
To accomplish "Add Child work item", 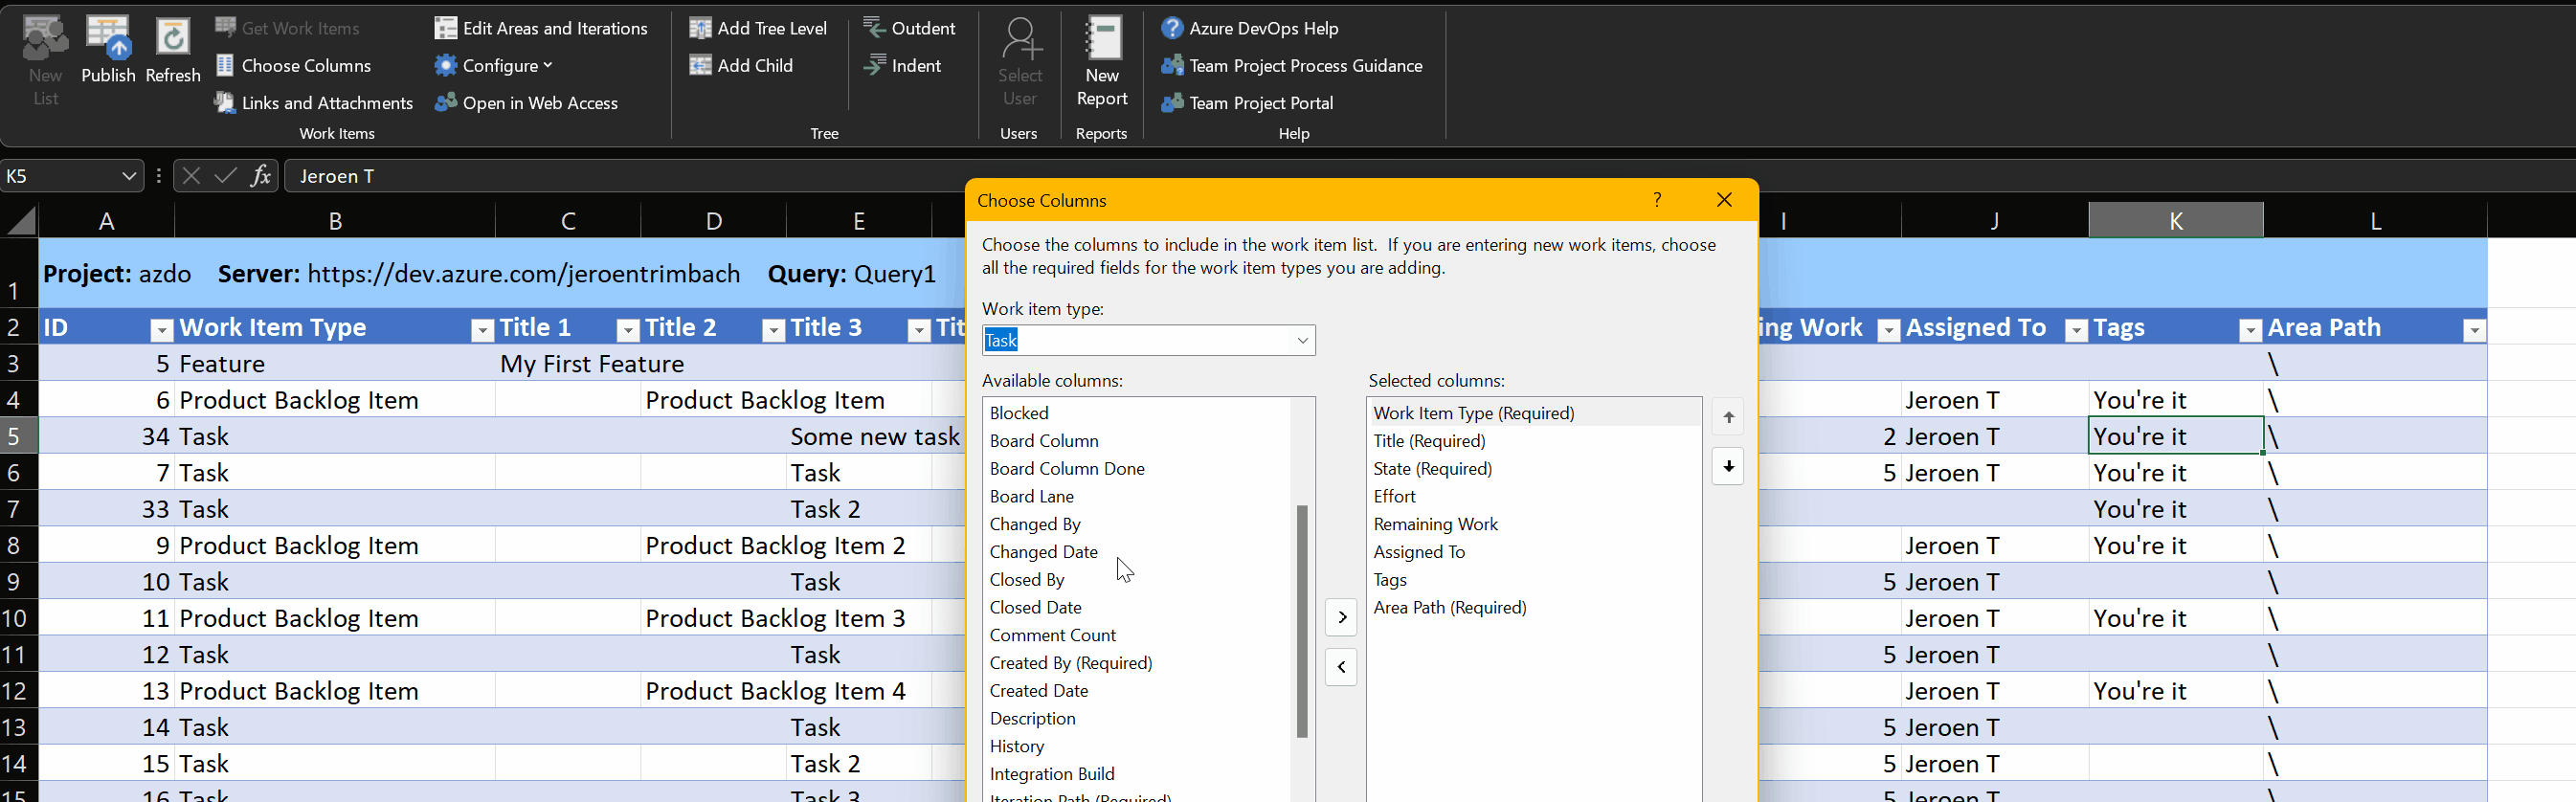I will (741, 65).
